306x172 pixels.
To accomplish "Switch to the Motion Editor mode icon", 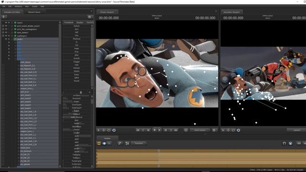I will click(x=104, y=143).
